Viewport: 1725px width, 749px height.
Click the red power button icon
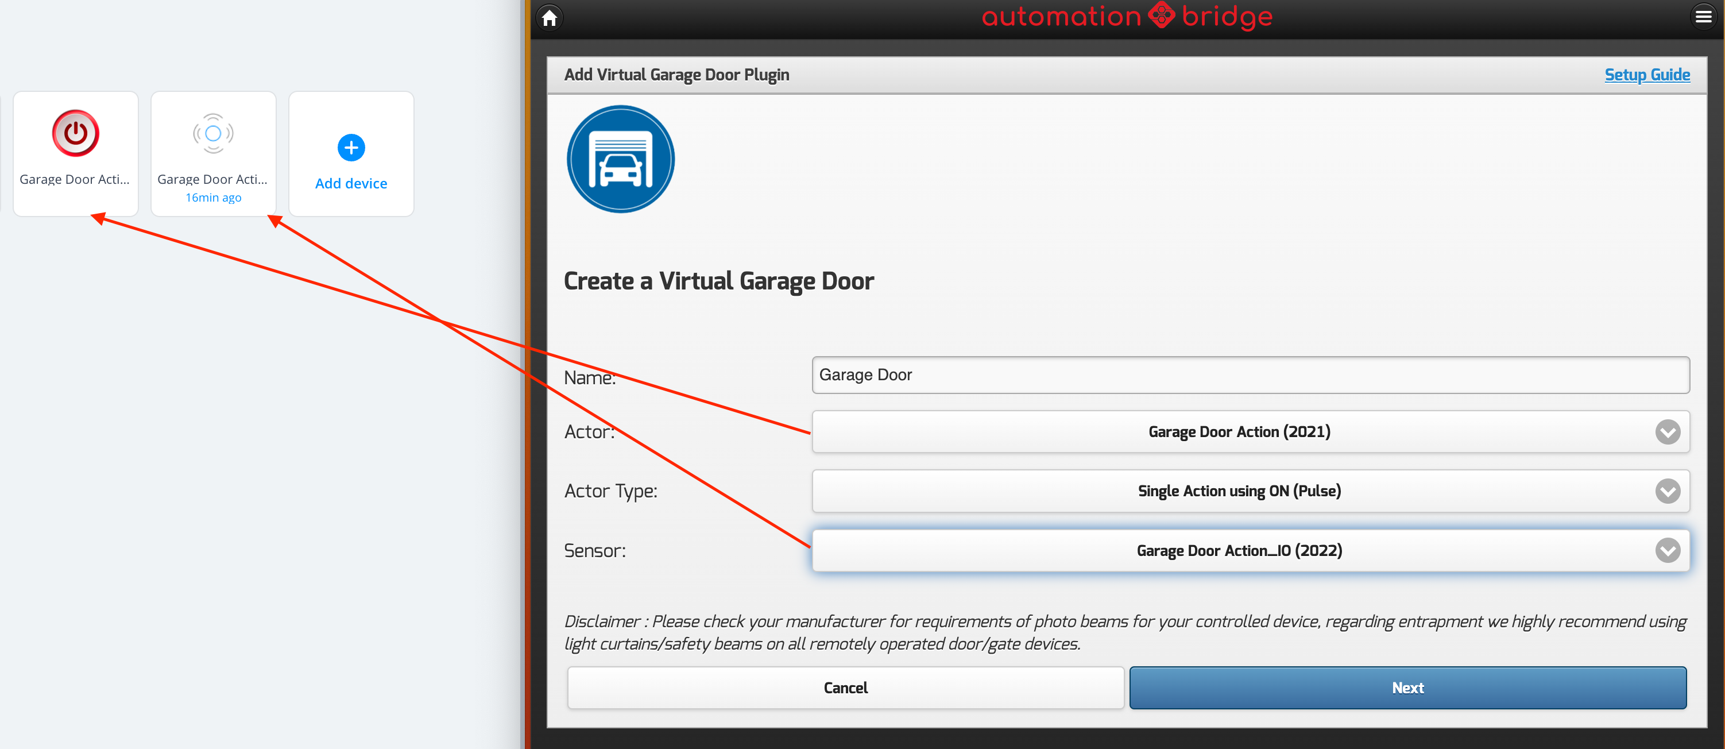(x=76, y=133)
